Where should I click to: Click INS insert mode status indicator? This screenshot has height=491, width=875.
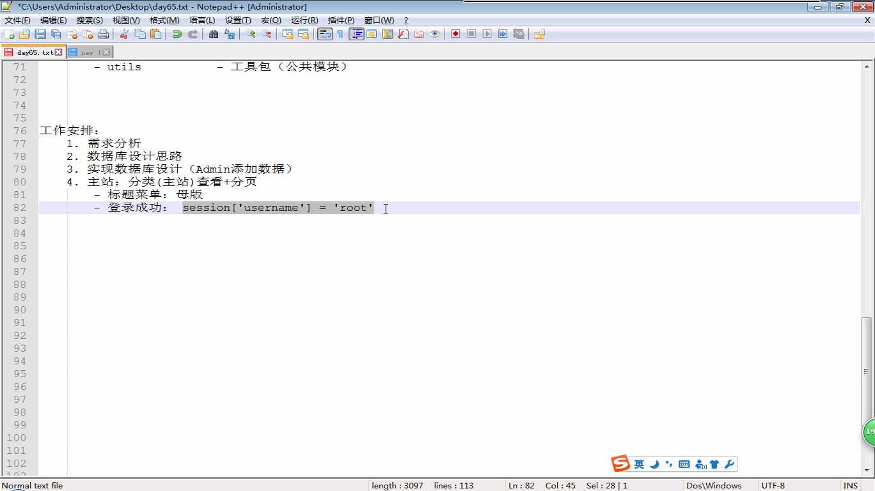tap(850, 485)
